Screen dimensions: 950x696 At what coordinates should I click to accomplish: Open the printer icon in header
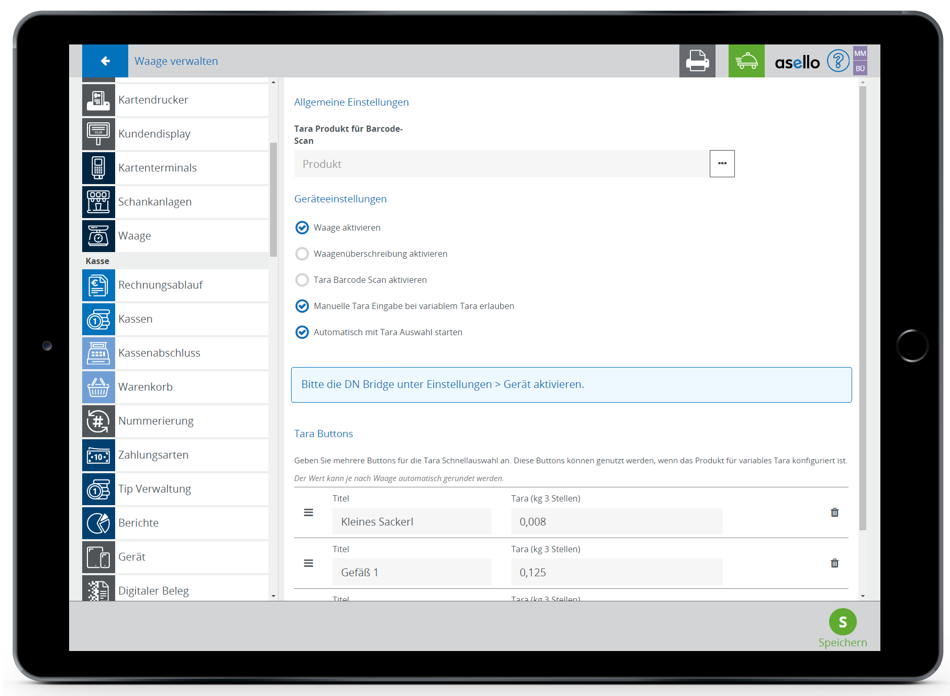coord(697,61)
